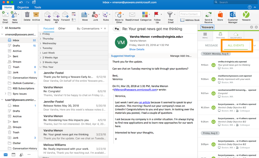
Task: Open the By: Conversations sort dropdown
Action: coord(89,28)
